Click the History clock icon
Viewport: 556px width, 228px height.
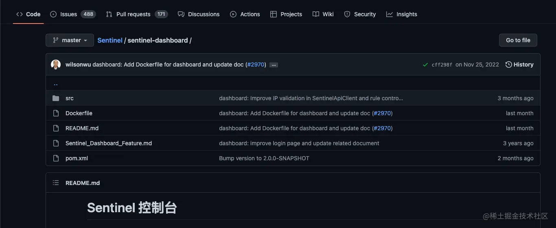point(509,65)
